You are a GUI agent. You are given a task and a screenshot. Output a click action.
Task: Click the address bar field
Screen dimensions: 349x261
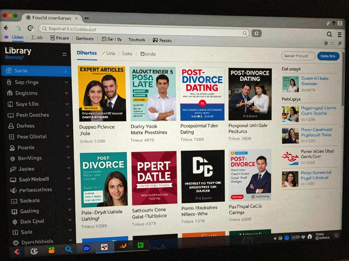(x=144, y=31)
